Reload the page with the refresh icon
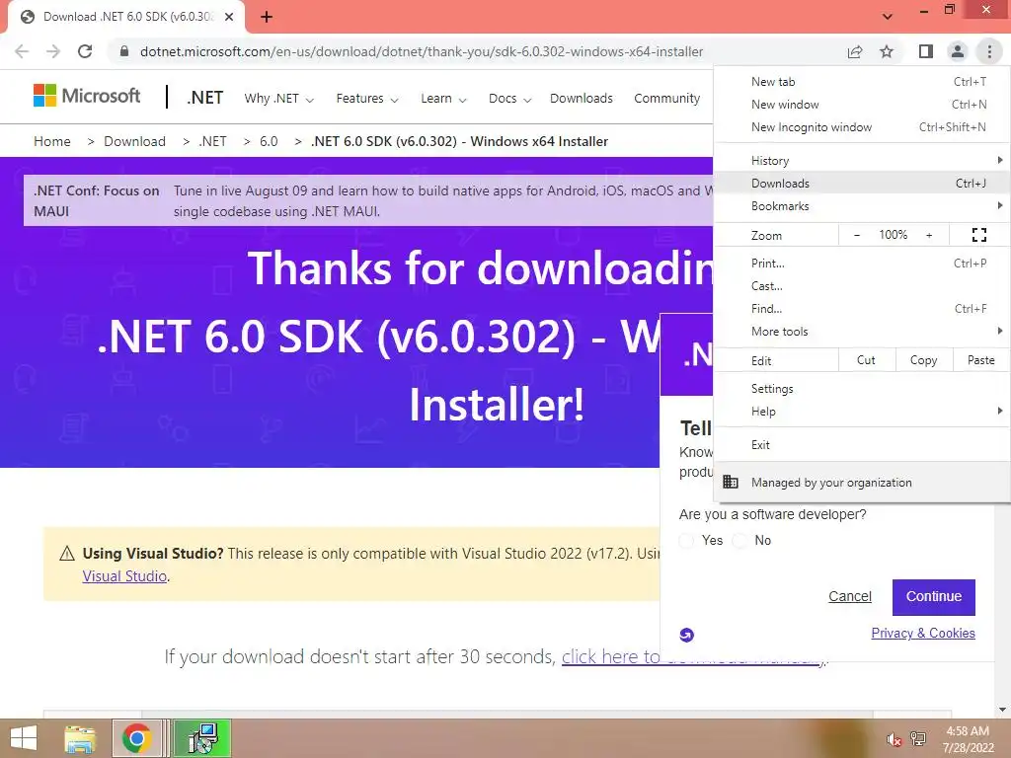 coord(85,51)
